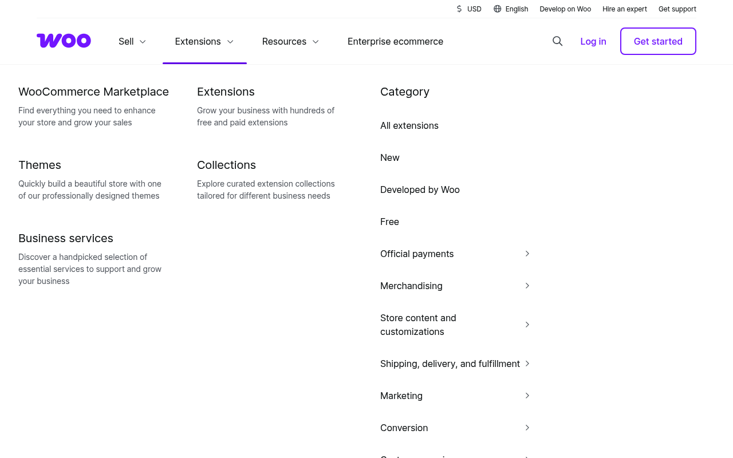Select Store content and customizations category
The height and width of the screenshot is (458, 733).
point(418,325)
